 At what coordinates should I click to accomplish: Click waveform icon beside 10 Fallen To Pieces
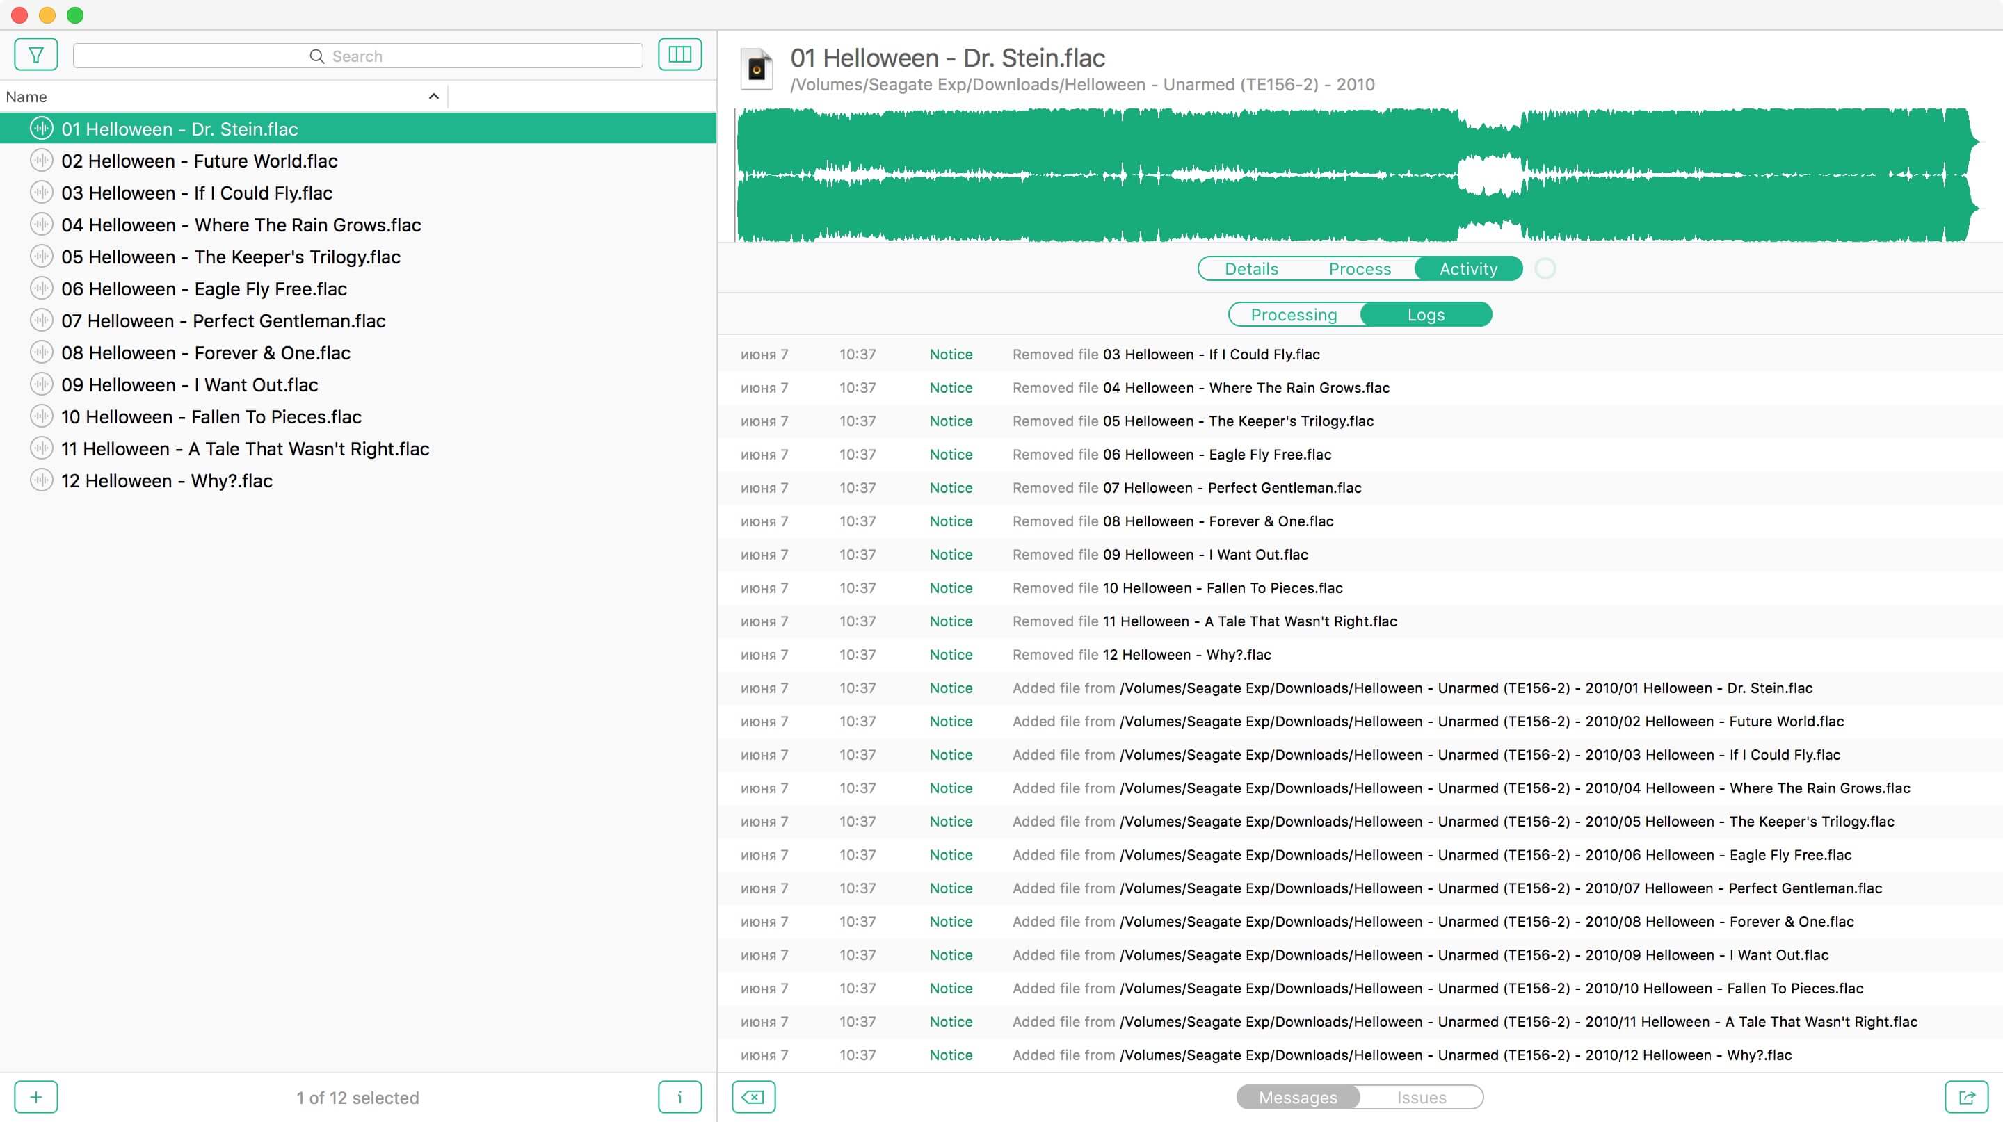coord(41,416)
